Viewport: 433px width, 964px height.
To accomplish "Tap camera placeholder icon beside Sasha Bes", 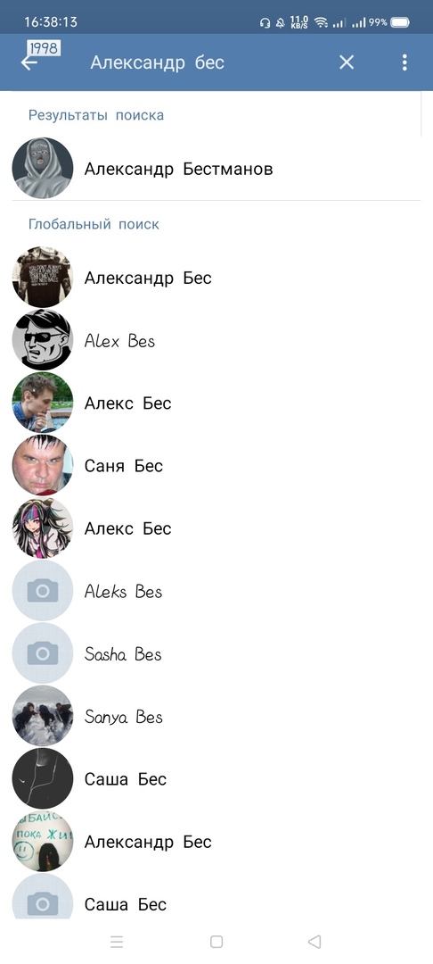I will click(x=42, y=654).
